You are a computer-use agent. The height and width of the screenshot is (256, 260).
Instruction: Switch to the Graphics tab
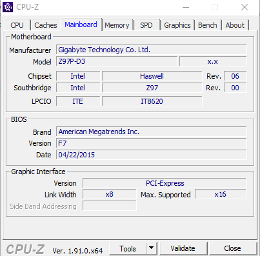coord(177,25)
